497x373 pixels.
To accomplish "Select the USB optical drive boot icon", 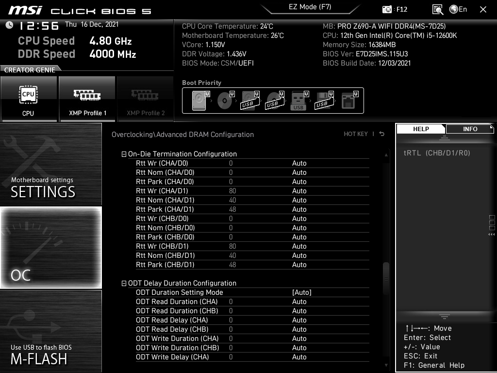I will coord(275,101).
